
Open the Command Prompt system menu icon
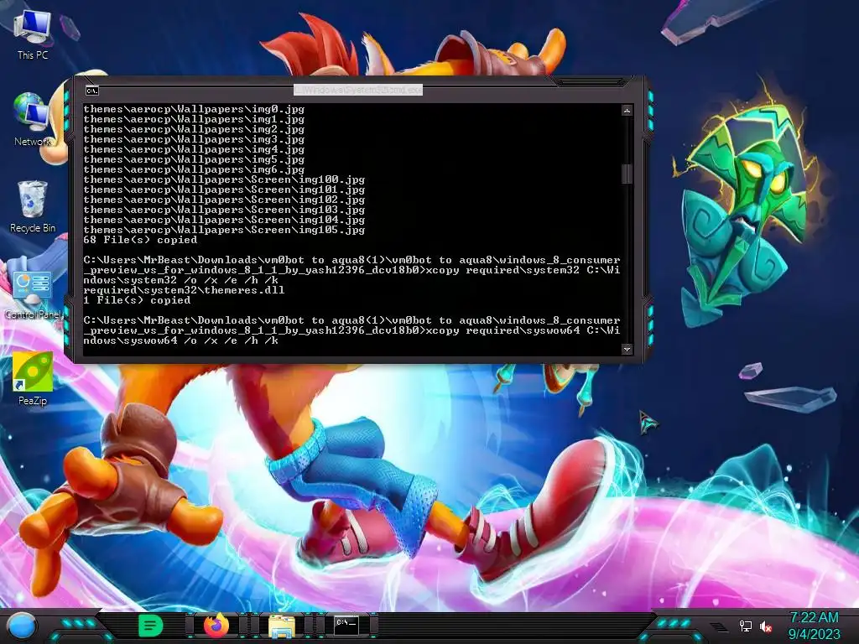pyautogui.click(x=92, y=91)
